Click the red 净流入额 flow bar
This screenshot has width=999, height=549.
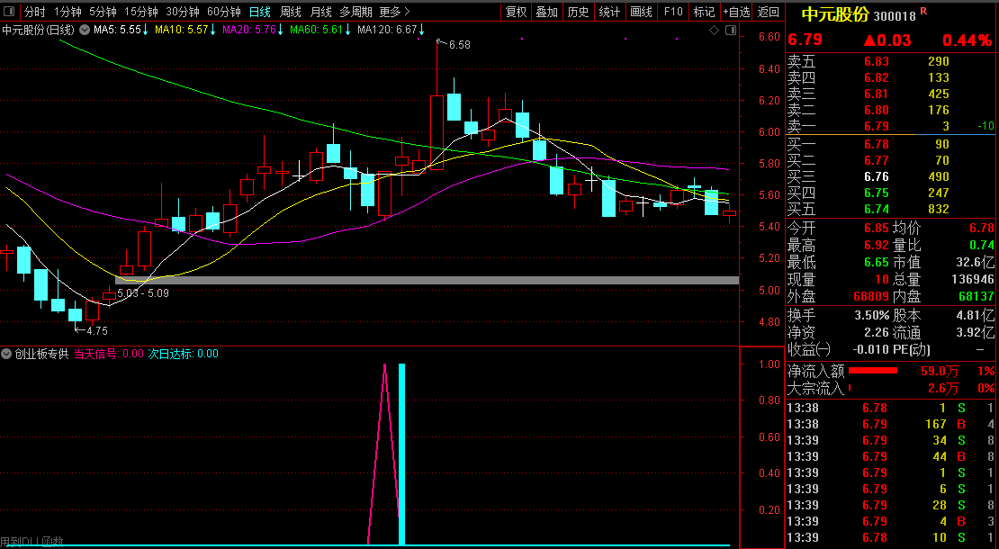(873, 371)
